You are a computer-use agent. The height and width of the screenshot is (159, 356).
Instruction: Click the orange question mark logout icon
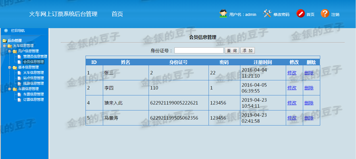pos(325,14)
